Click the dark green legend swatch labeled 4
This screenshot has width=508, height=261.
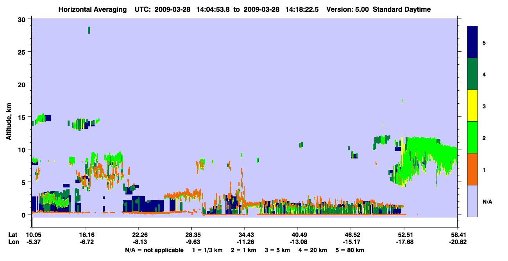click(472, 74)
